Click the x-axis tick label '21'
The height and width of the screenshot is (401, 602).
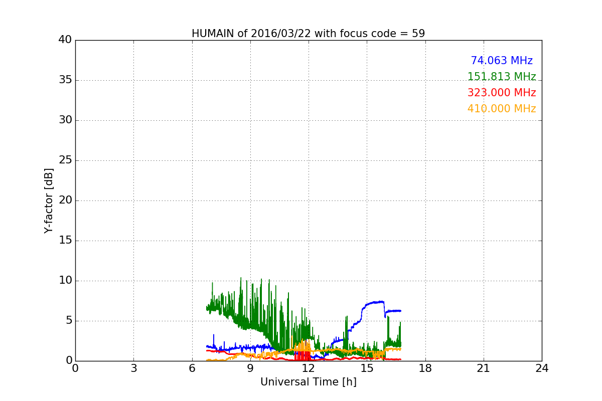pos(484,368)
